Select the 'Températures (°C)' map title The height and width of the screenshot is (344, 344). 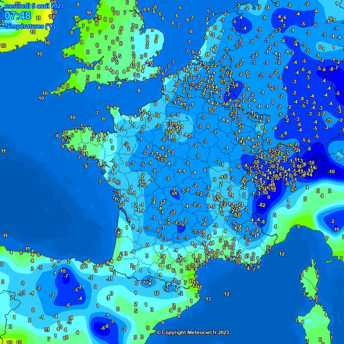click(x=30, y=26)
